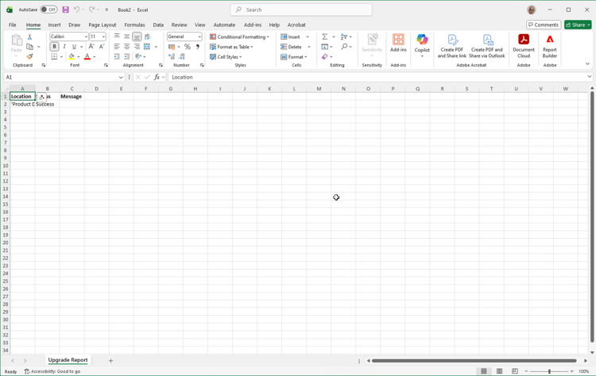Toggle Bold formatting
The width and height of the screenshot is (596, 376).
coord(54,47)
